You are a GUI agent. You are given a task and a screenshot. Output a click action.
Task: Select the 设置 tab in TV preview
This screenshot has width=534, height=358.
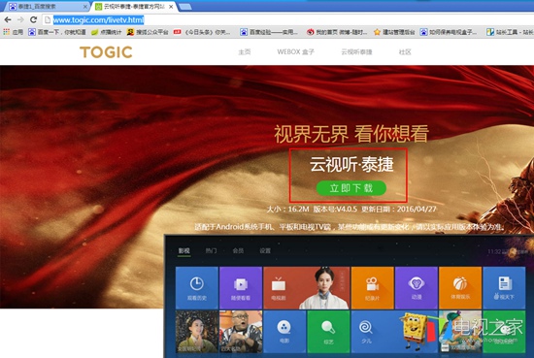tap(265, 251)
